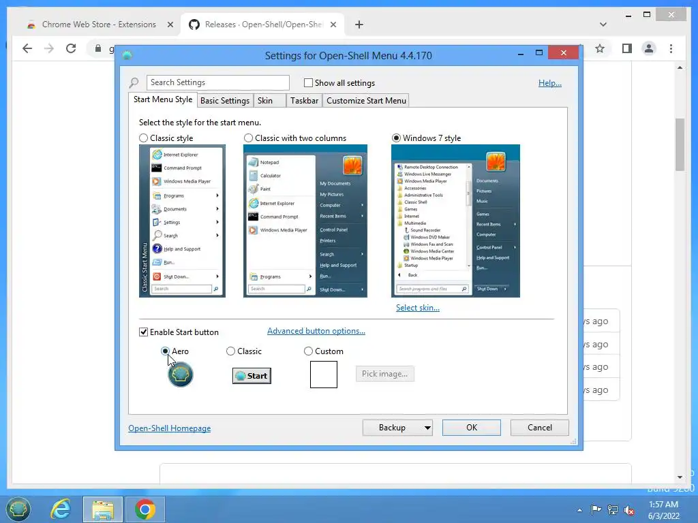Click the Action Center flag tray icon
698x523 pixels.
pos(596,509)
